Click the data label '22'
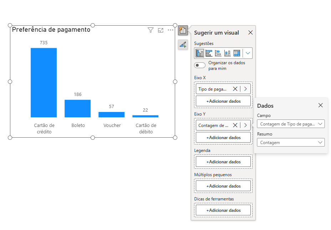Viewport: 331px width, 230px height. 145,110
